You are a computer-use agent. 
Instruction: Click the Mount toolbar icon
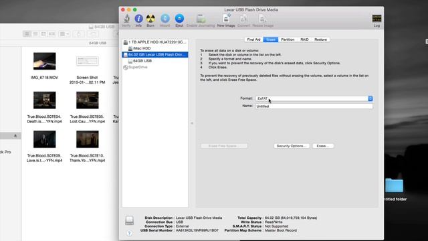pos(165,19)
